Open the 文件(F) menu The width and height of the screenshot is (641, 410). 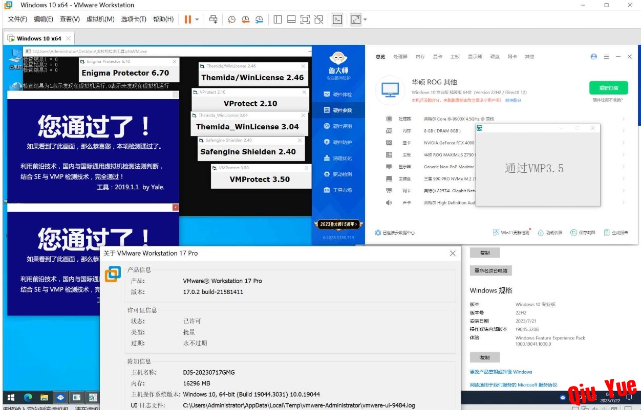(17, 19)
